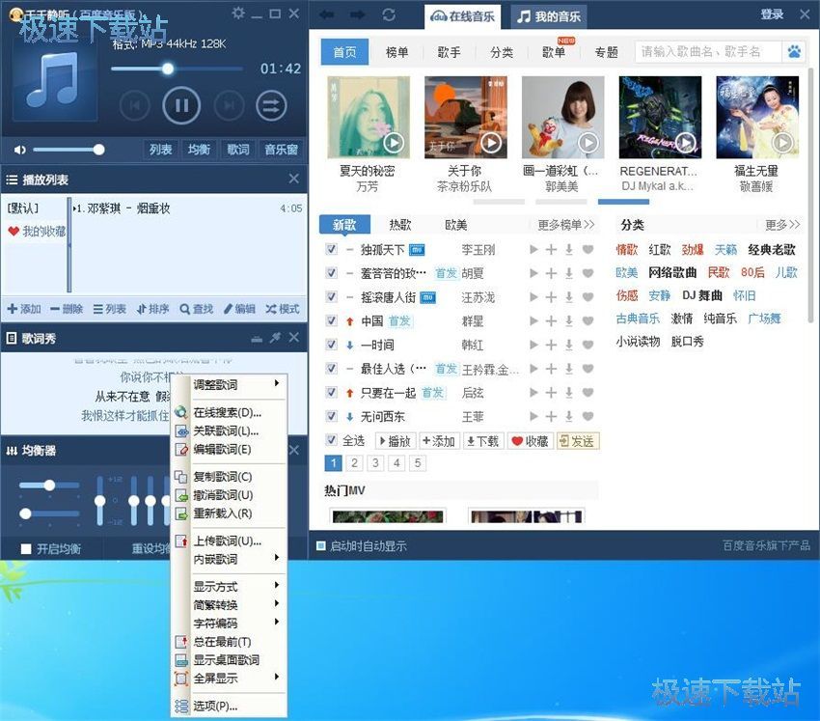The height and width of the screenshot is (721, 820).
Task: Open the 列表 playlist sort menu
Action: click(x=109, y=309)
